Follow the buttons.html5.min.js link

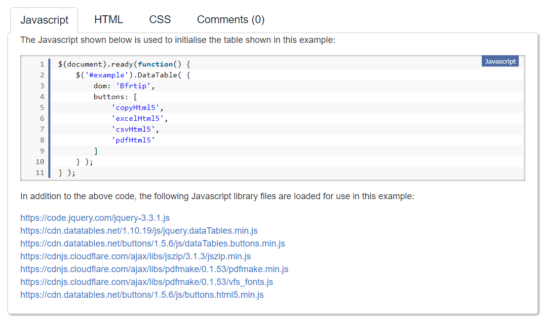pos(142,294)
